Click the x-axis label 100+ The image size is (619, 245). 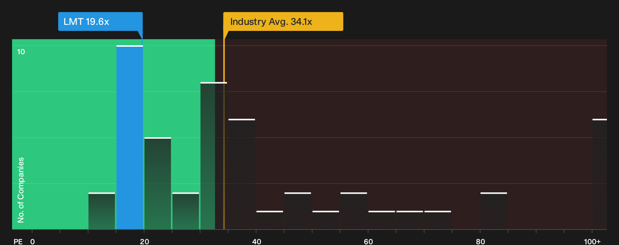coord(592,241)
